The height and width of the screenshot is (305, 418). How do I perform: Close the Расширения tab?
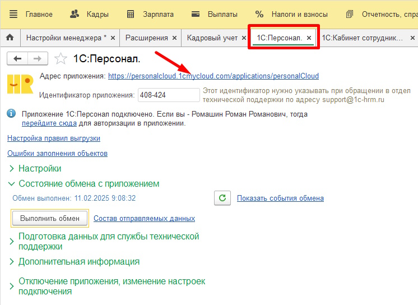click(x=174, y=38)
